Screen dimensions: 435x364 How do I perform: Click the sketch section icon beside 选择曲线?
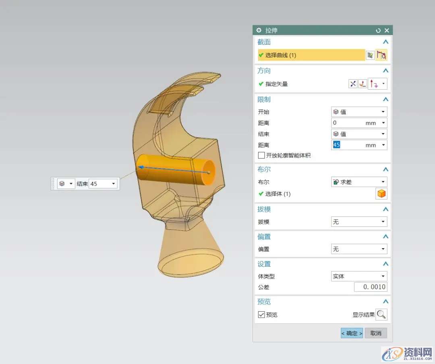[x=370, y=56]
